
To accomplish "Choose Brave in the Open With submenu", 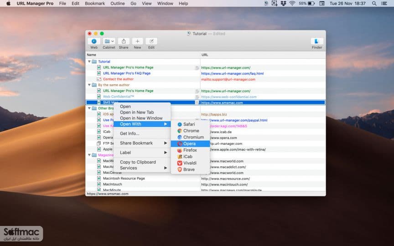I will [190, 169].
